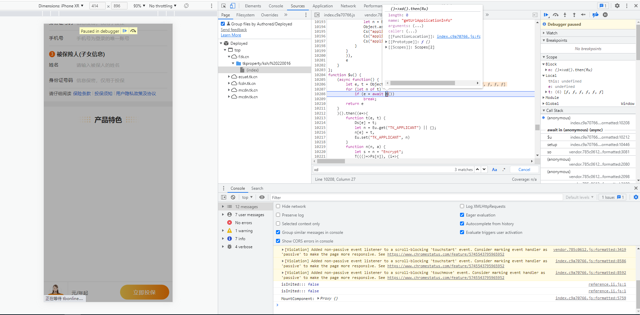Deactivate breakpoints icon
640x315 pixels.
596,15
